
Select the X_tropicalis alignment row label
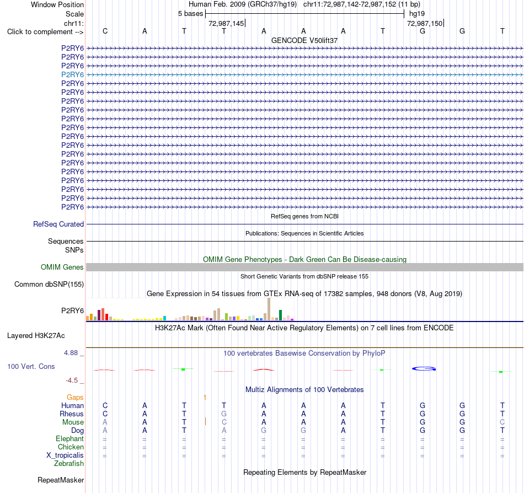pos(65,456)
